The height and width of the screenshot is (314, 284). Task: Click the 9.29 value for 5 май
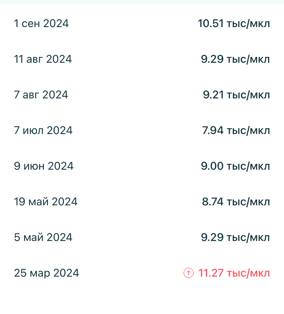coord(212,238)
